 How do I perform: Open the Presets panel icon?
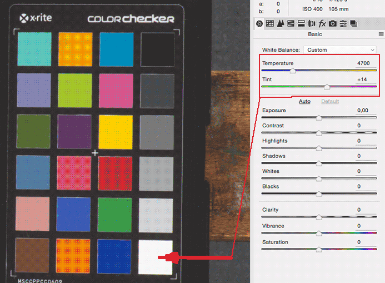[343, 23]
